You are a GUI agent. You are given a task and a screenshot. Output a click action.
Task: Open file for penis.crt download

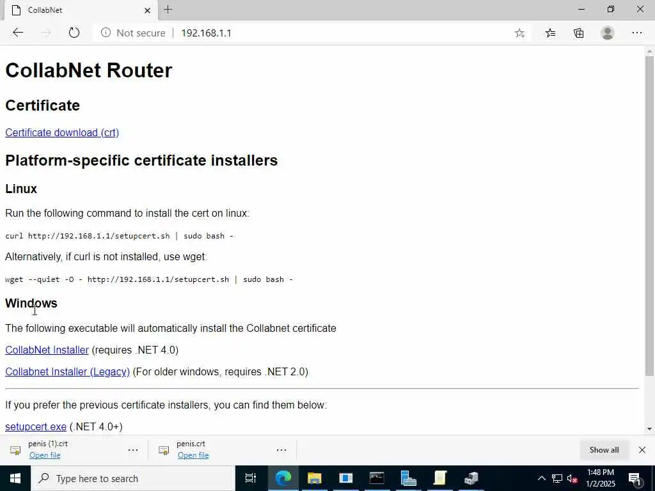pos(193,455)
